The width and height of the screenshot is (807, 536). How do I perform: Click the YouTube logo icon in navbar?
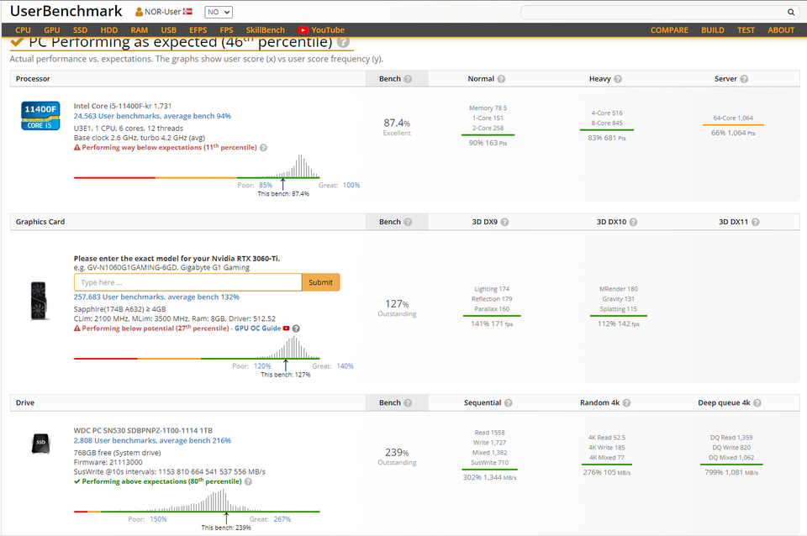303,30
